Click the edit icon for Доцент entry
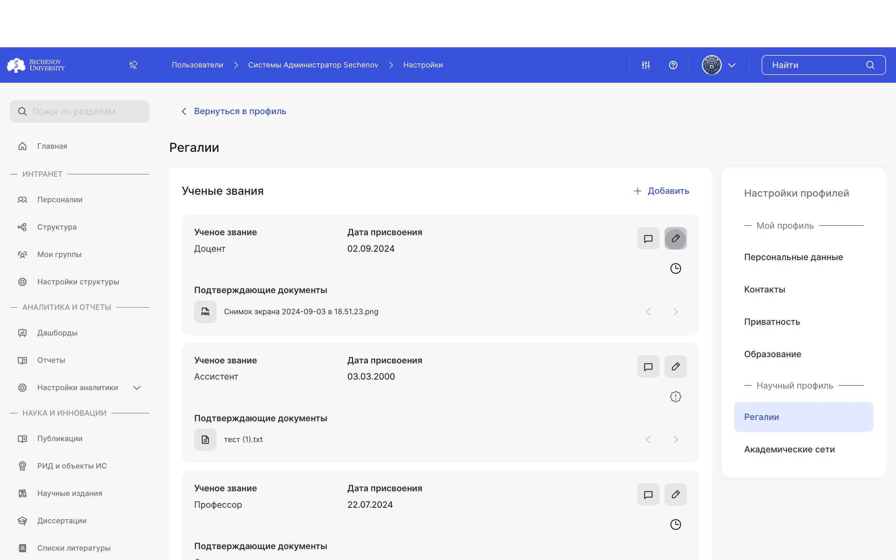The height and width of the screenshot is (560, 896). 675,238
